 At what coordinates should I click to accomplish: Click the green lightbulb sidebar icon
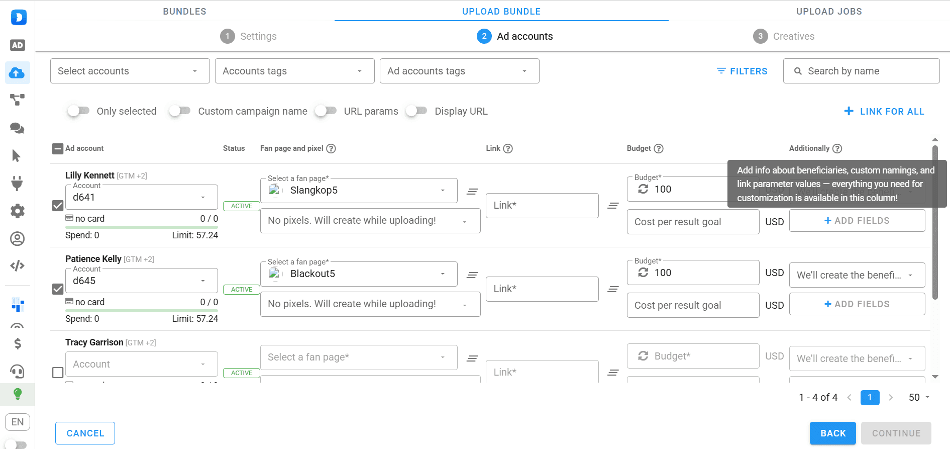17,394
